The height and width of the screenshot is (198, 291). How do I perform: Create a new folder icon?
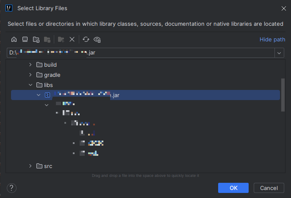coord(61,39)
